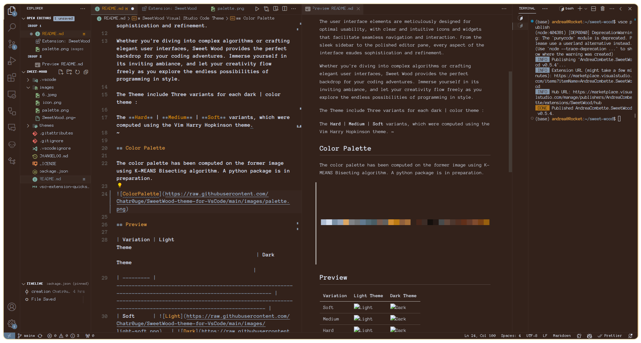641x343 pixels.
Task: Click New File icon in SWEET-WOOD header
Action: coord(61,72)
